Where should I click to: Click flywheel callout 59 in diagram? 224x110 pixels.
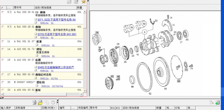[165, 89]
